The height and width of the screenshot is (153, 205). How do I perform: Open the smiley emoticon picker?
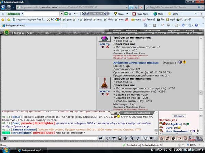pyautogui.click(x=145, y=138)
